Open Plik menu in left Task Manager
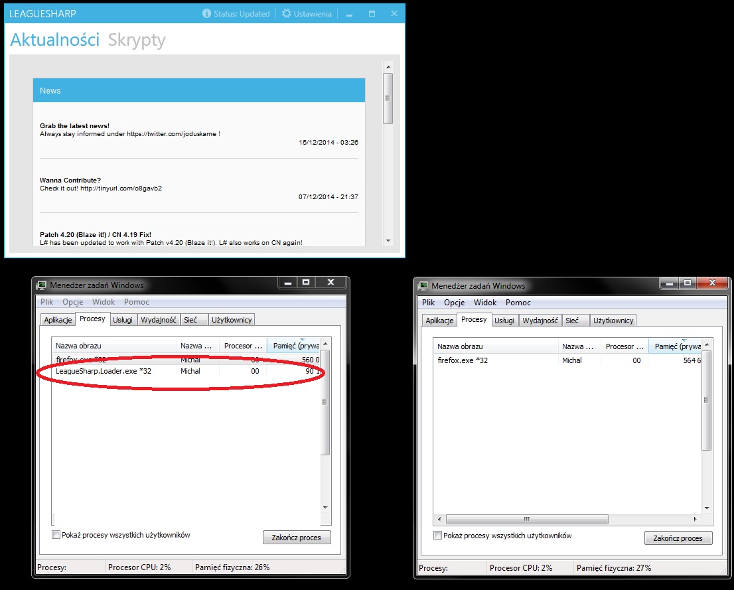 coord(47,302)
